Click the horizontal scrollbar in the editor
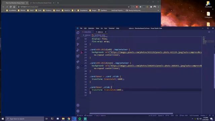The image size is (215, 121). tap(131, 114)
